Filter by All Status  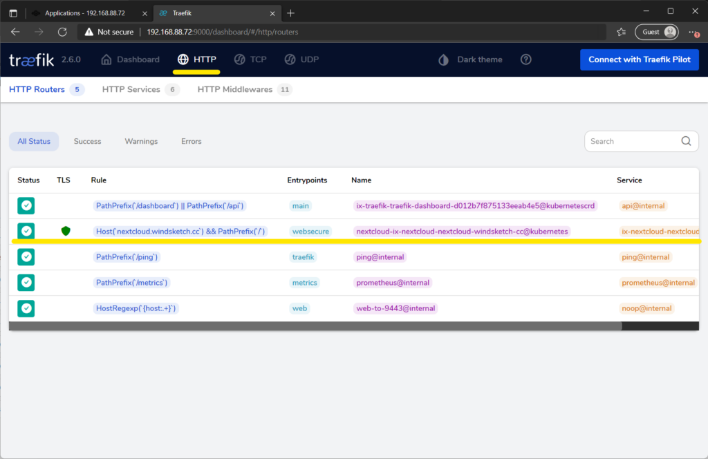[x=34, y=141]
